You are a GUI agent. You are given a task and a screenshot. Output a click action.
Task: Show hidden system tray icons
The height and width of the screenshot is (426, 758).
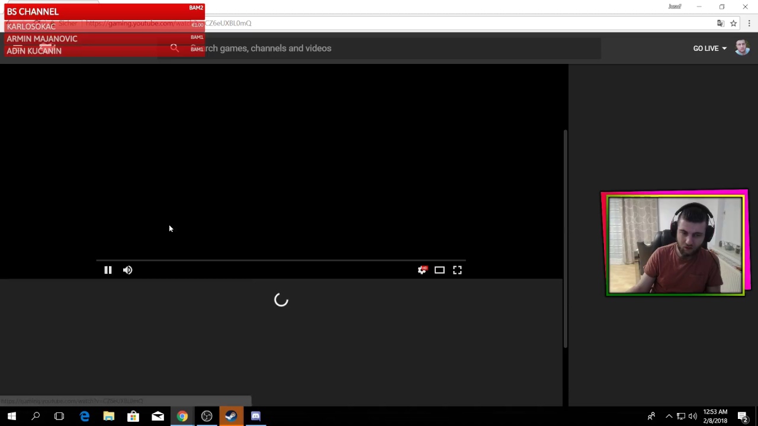pyautogui.click(x=669, y=417)
